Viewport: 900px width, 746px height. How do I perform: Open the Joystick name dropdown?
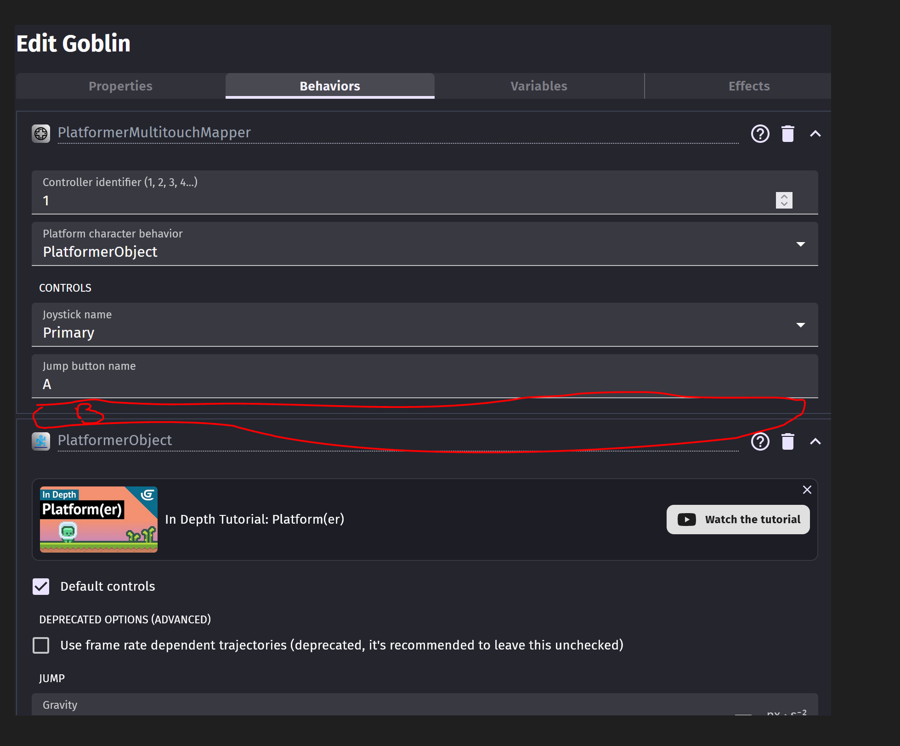801,325
